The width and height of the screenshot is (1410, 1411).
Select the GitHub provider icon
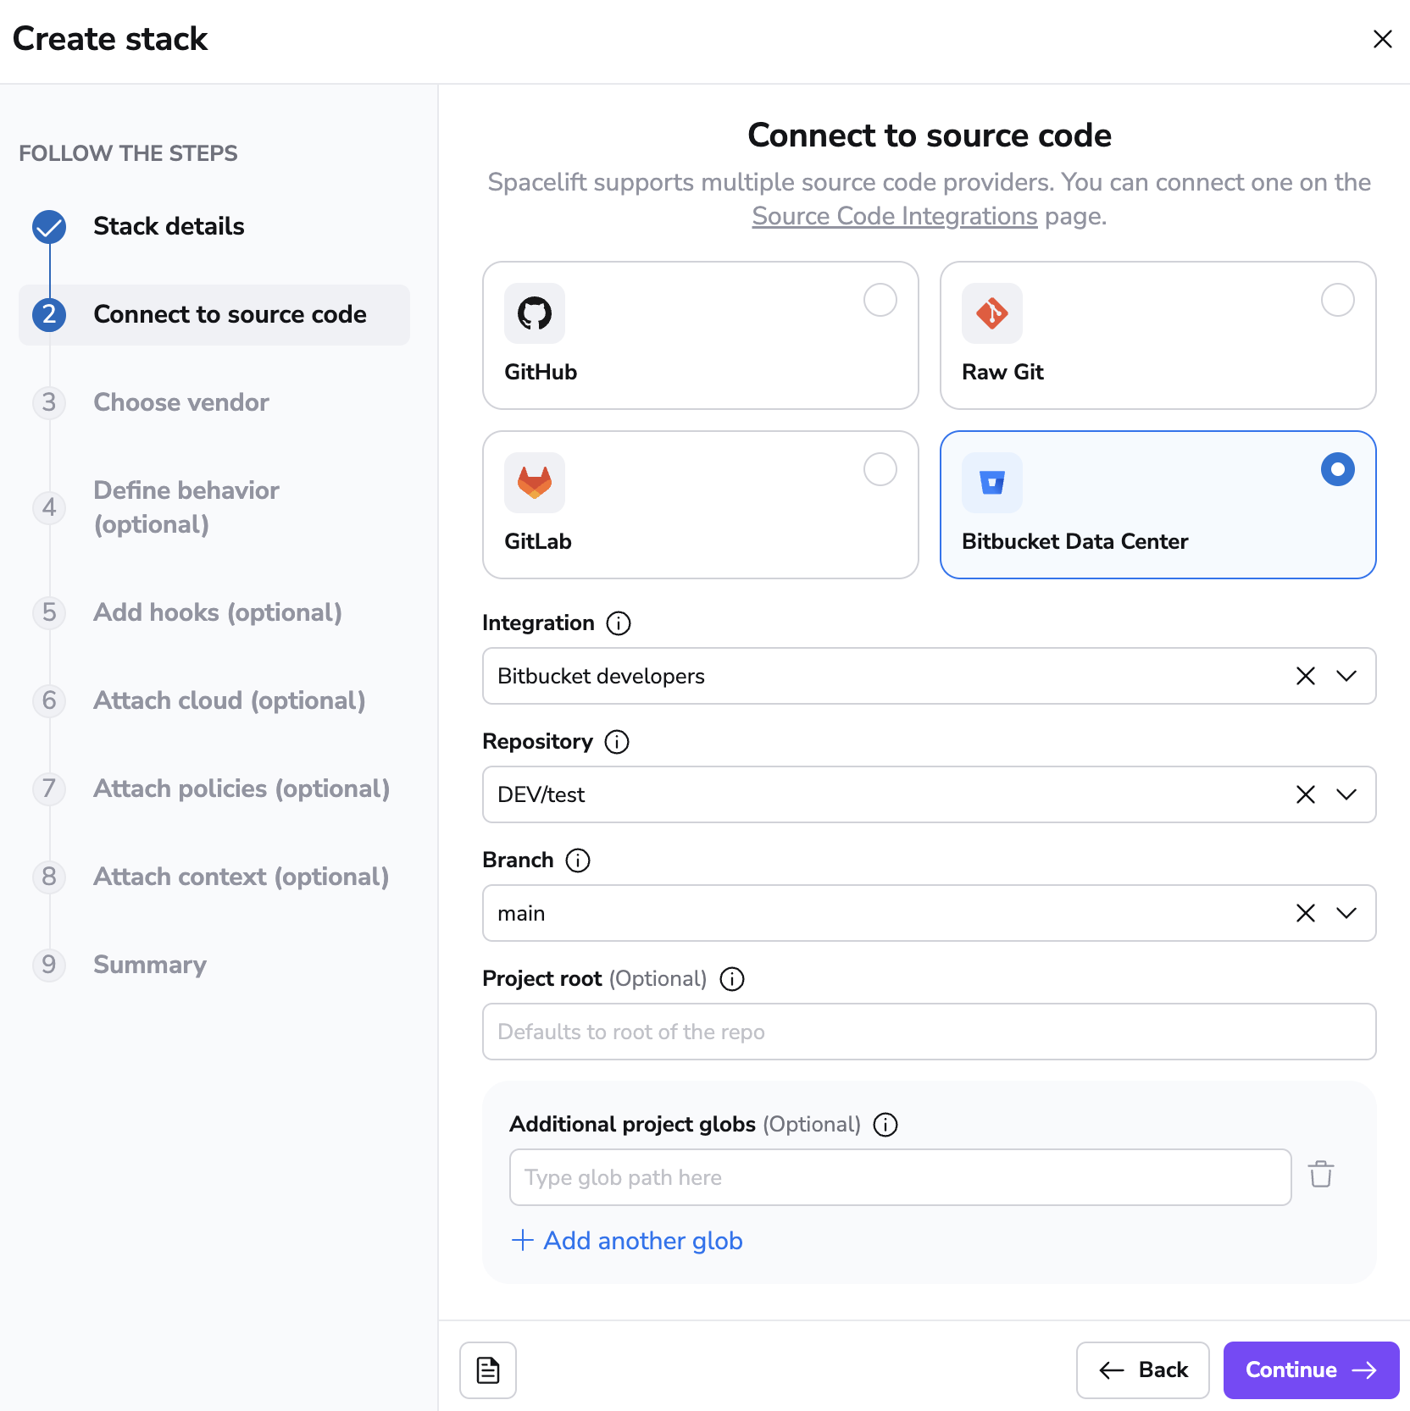[535, 313]
